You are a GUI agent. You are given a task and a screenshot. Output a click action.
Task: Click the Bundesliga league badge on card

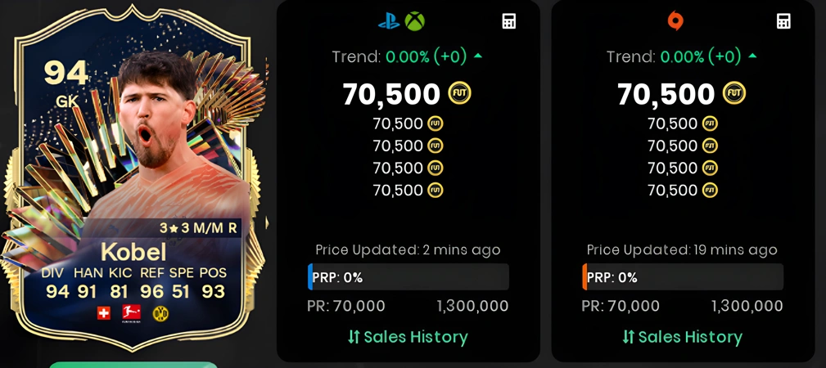(x=131, y=312)
